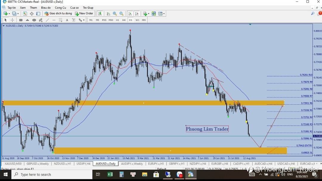This screenshot has width=322, height=181.
Task: Open File Explorer from the taskbar
Action: click(145, 174)
